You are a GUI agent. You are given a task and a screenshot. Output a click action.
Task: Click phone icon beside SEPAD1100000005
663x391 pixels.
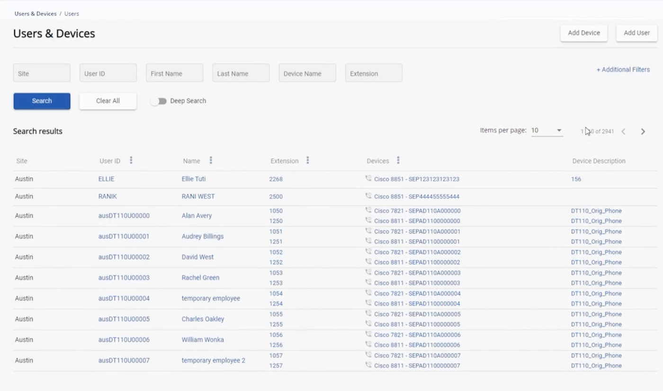[368, 324]
